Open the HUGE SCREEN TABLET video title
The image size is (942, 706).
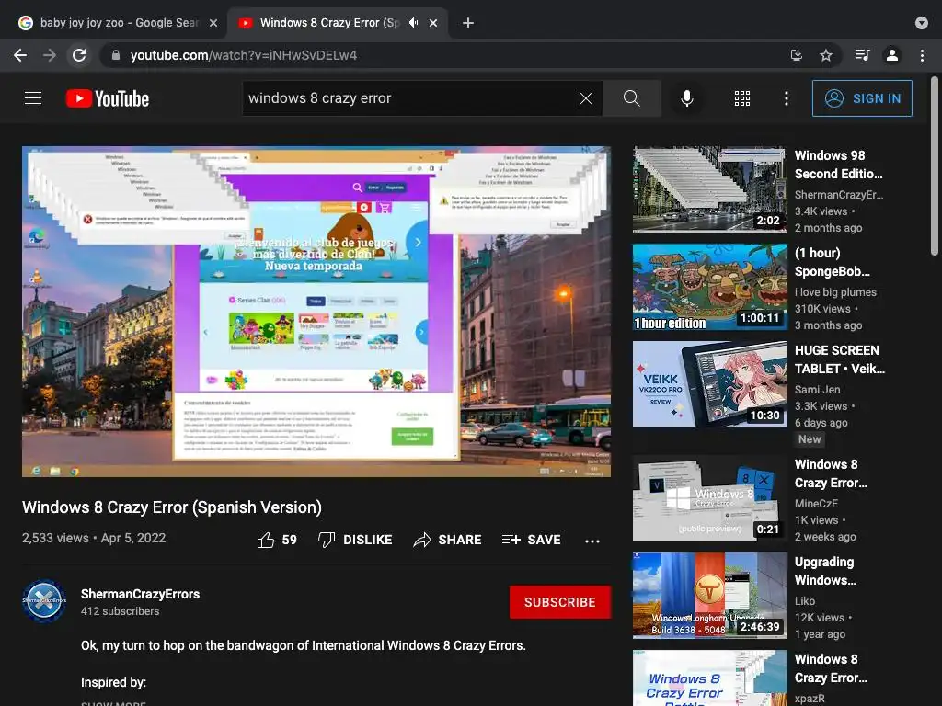tap(840, 359)
